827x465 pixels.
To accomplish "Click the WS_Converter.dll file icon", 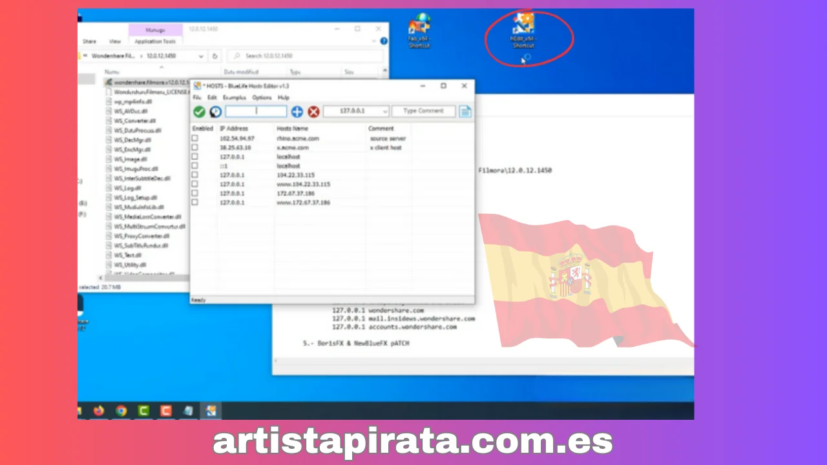I will click(x=109, y=121).
